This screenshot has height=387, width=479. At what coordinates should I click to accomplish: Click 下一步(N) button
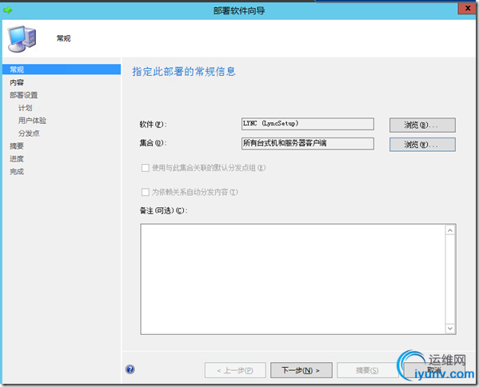(x=301, y=370)
